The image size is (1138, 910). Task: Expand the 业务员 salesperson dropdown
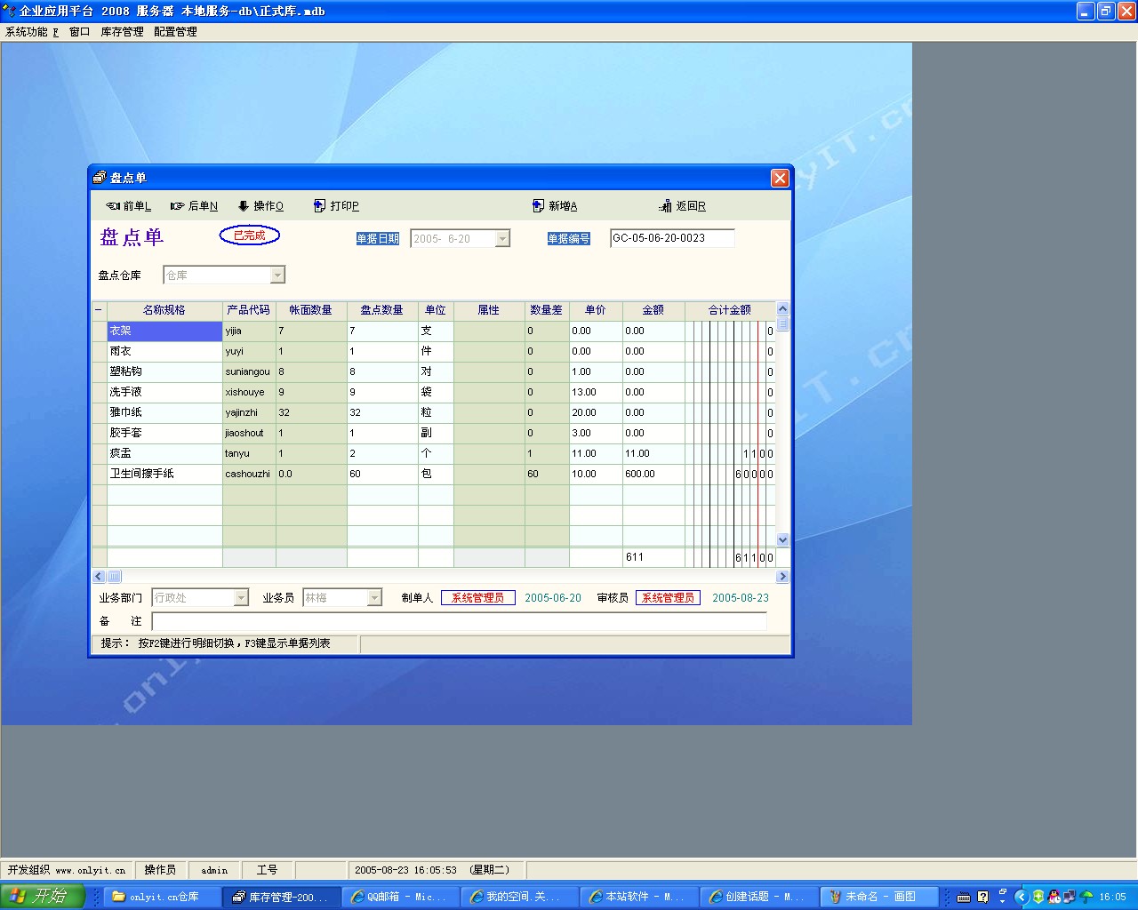[374, 598]
